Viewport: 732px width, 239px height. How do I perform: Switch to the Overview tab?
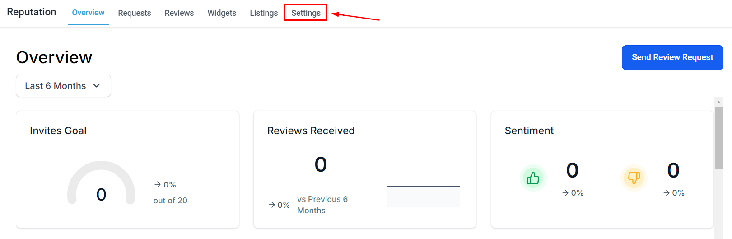tap(88, 13)
